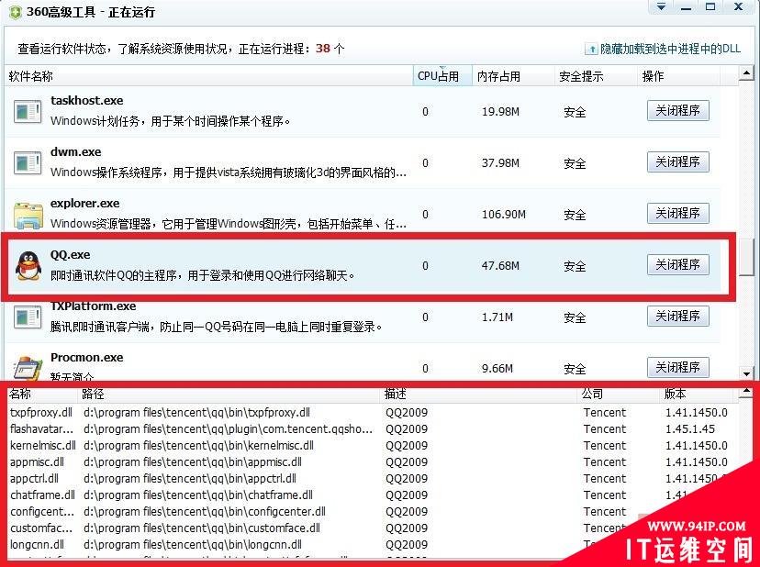760x567 pixels.
Task: Click path of configcenter.dll
Action: (x=204, y=511)
